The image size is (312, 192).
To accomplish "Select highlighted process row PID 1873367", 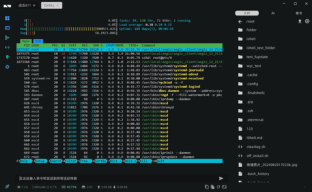I will point(119,50).
